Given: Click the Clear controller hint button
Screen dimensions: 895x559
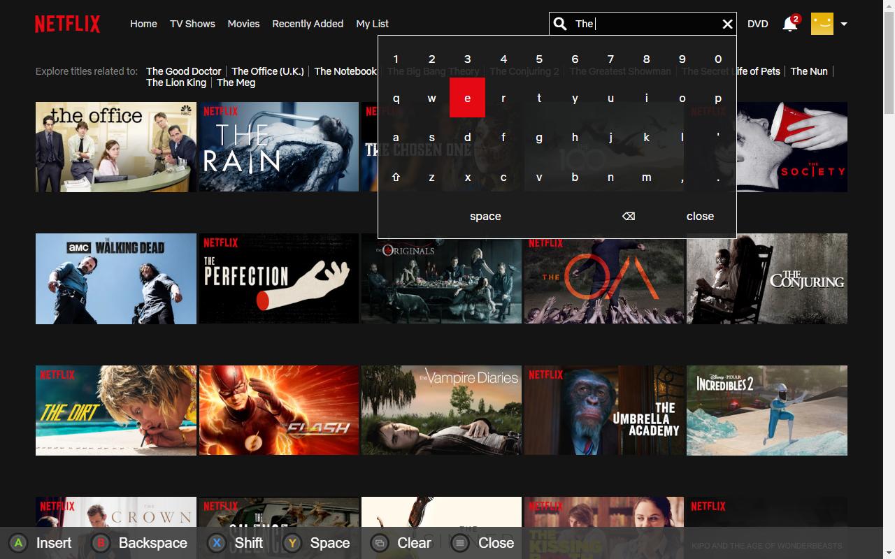Looking at the screenshot, I should coord(401,543).
